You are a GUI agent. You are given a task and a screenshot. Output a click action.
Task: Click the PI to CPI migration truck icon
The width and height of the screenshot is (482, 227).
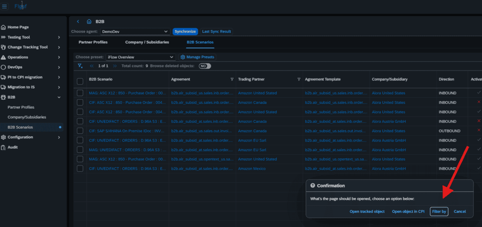(3, 77)
